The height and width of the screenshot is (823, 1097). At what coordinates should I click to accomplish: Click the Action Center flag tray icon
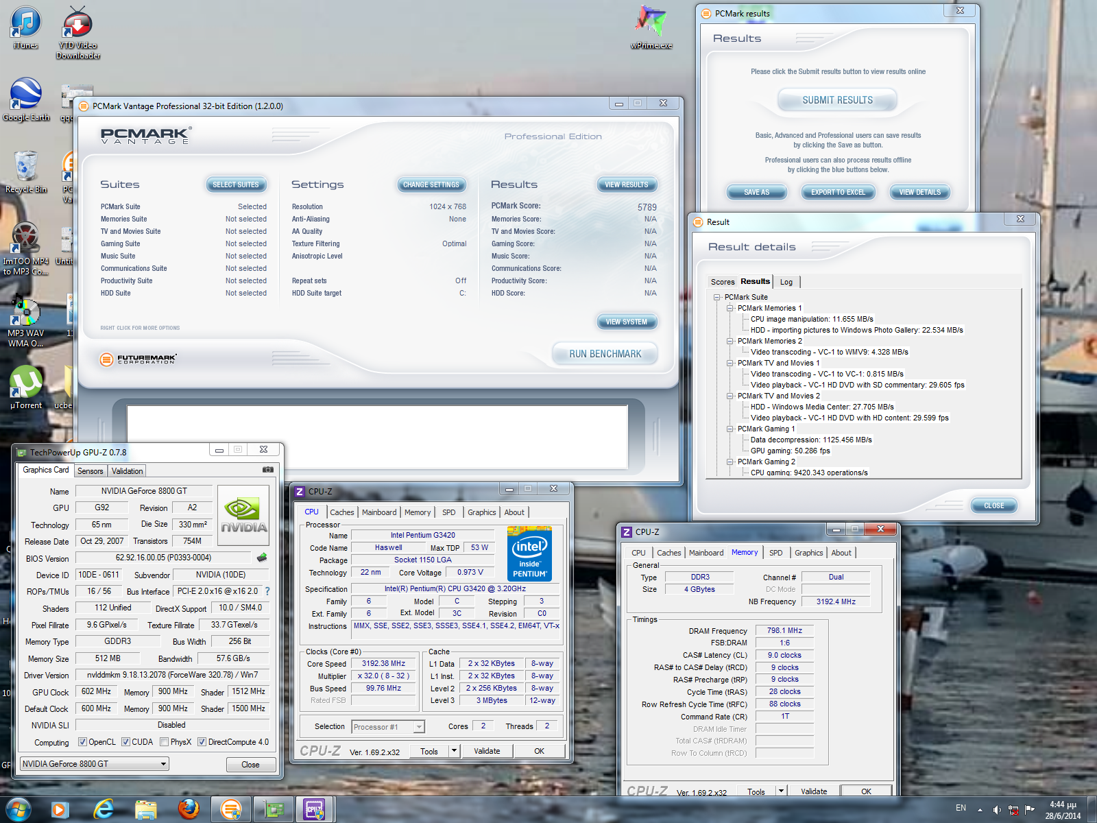coord(1030,810)
